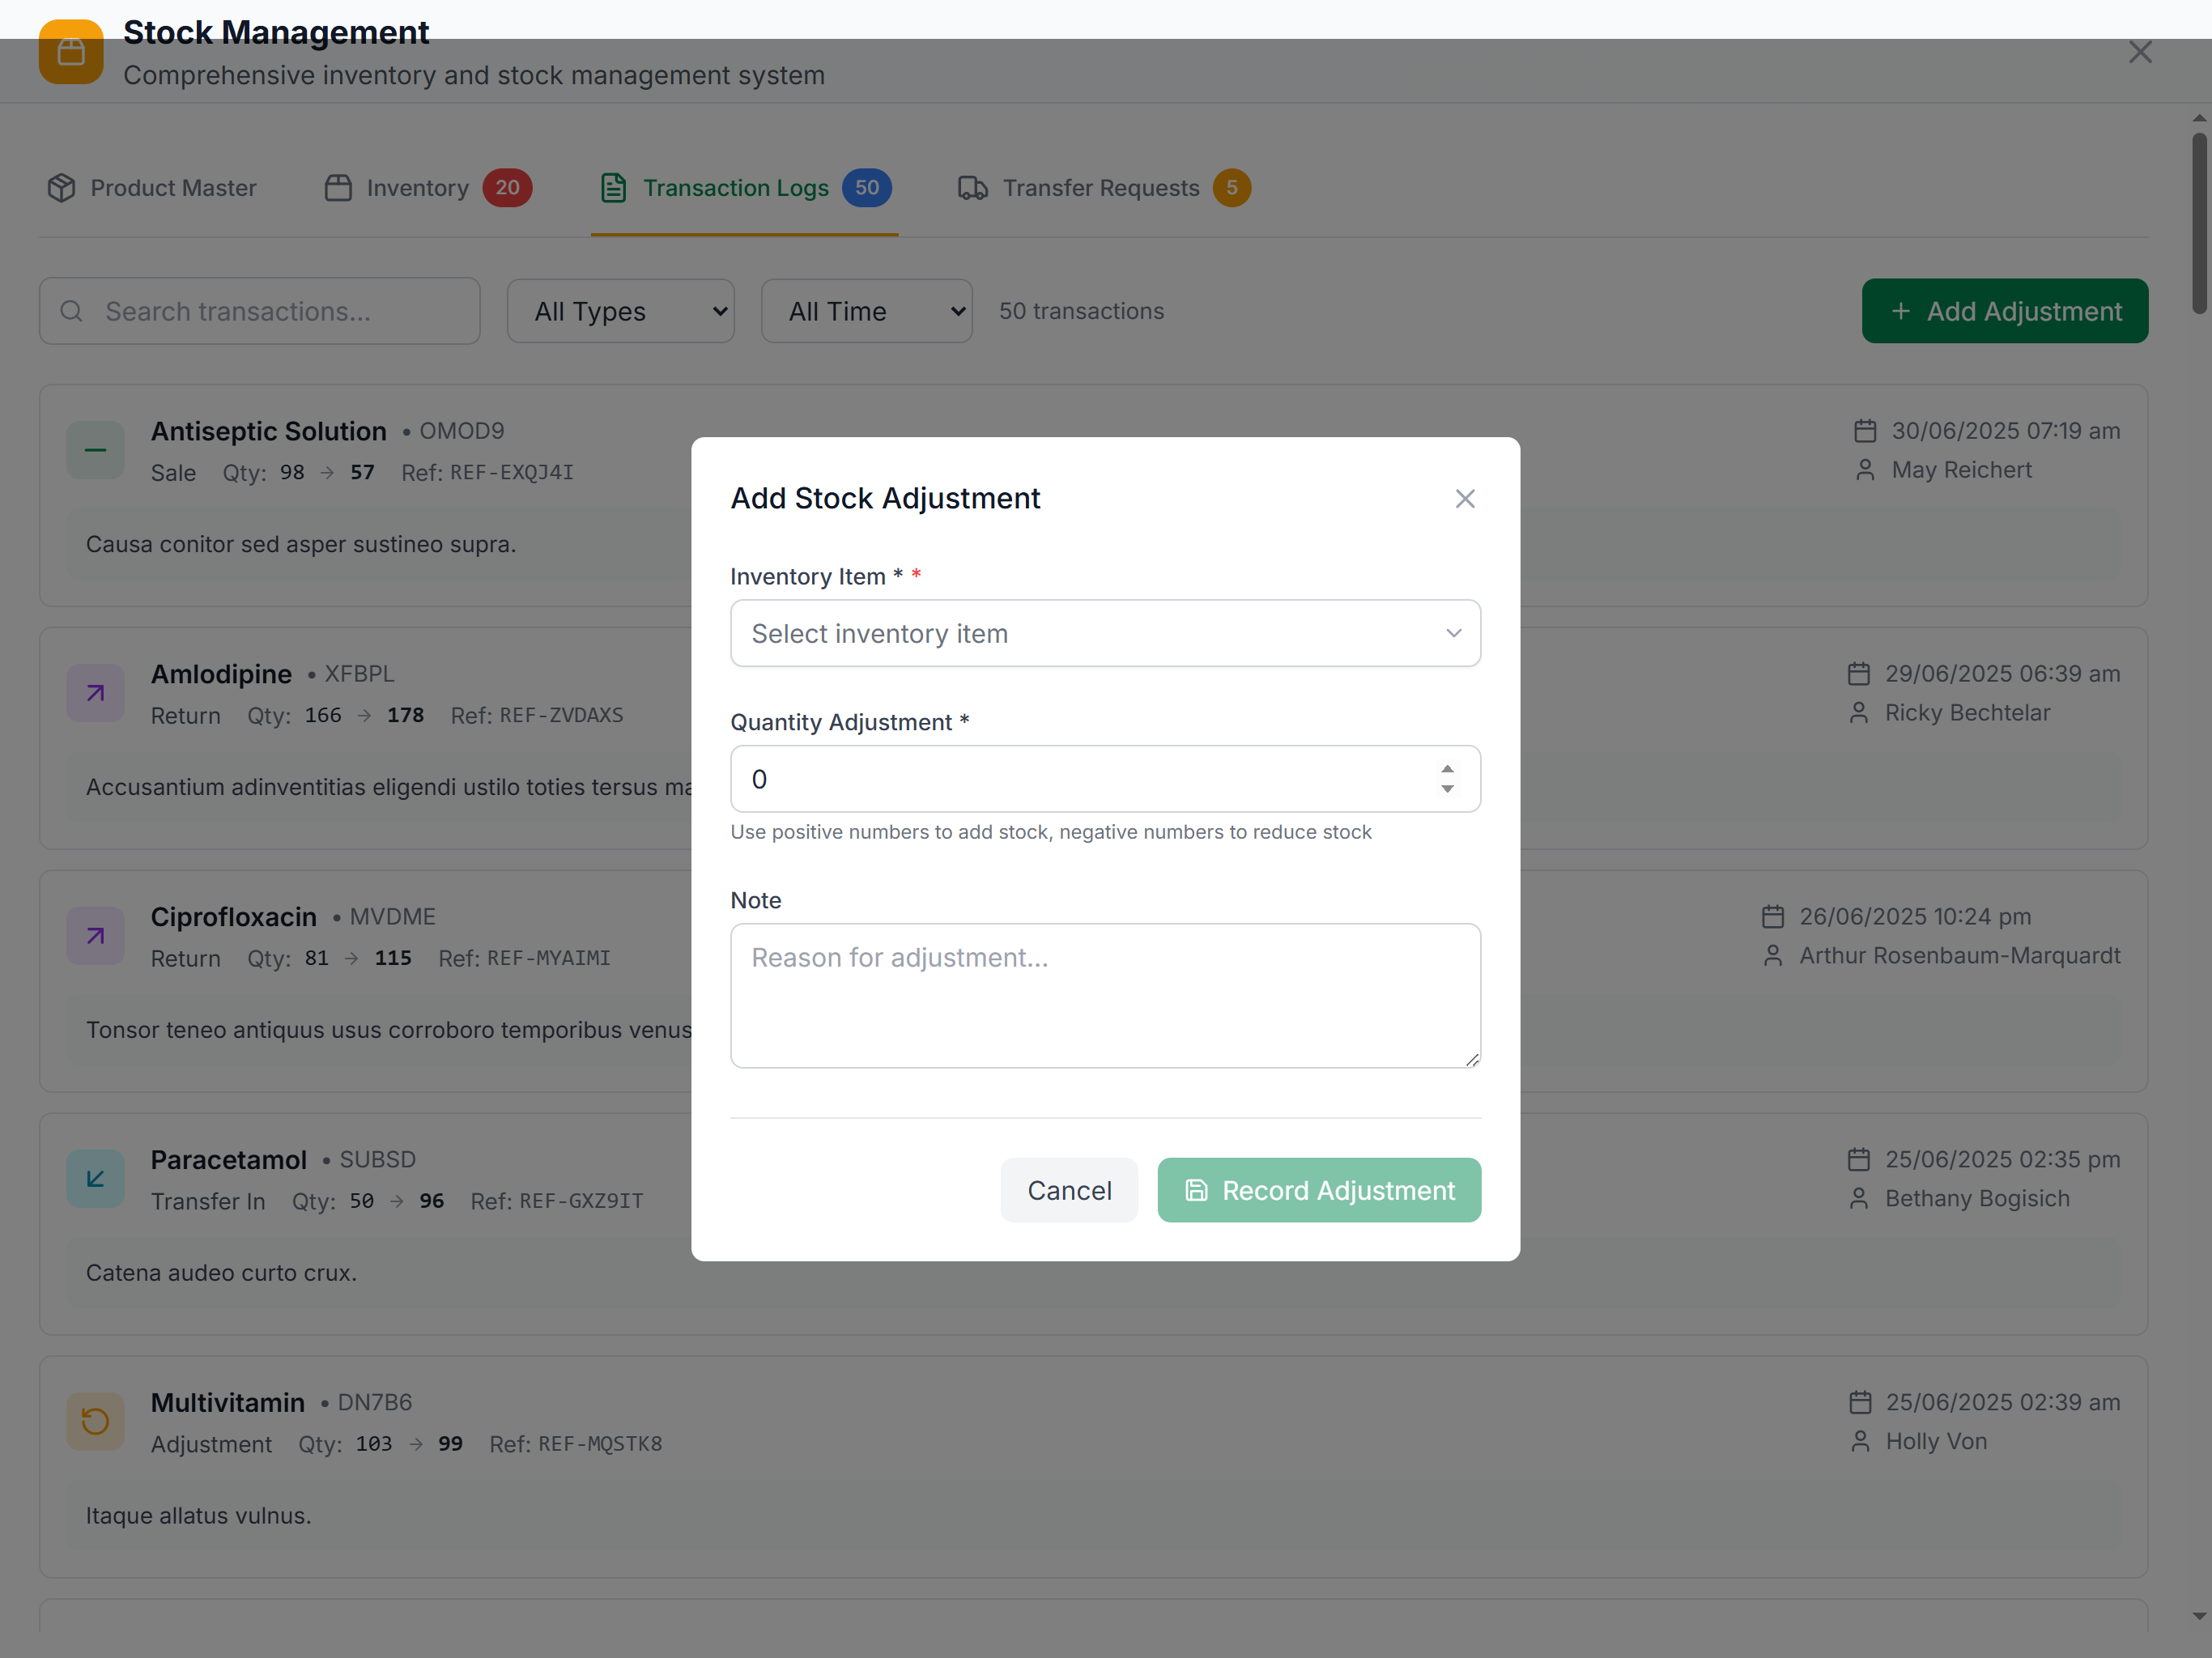Click the Cancel button
This screenshot has width=2212, height=1658.
pos(1068,1190)
